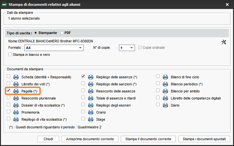Click printer icon beside Promemoria
This screenshot has height=146, width=234.
16,112
